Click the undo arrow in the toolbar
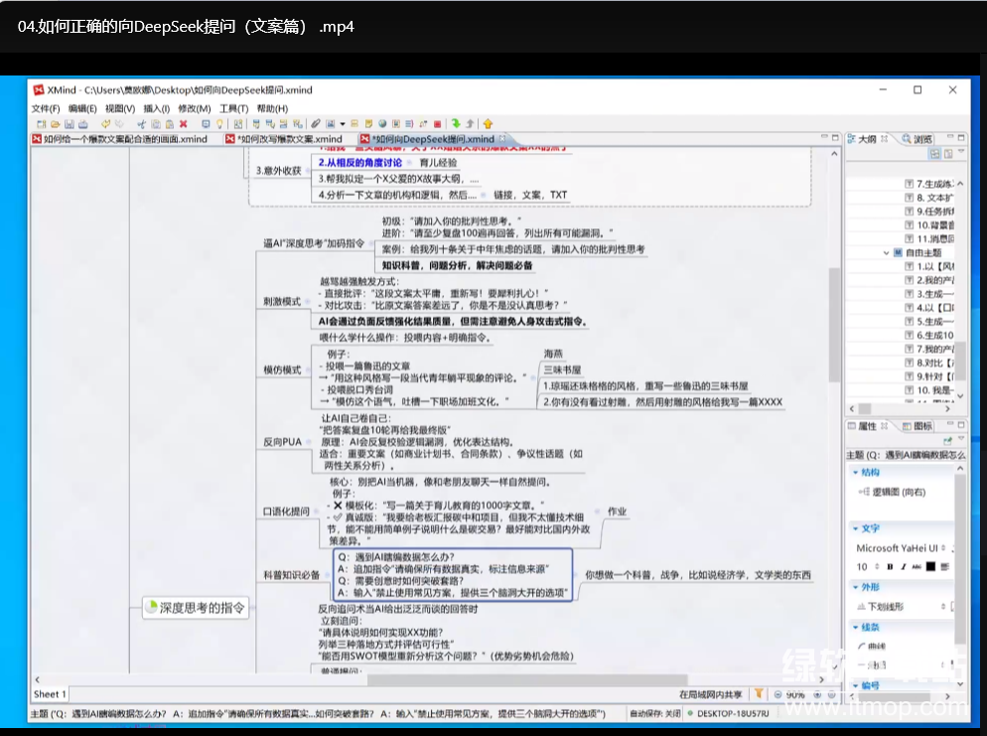Screen dimensions: 987x736 pyautogui.click(x=105, y=124)
